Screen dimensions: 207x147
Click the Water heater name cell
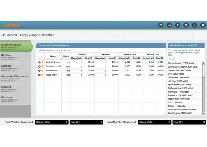tap(53, 71)
